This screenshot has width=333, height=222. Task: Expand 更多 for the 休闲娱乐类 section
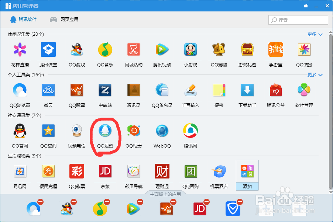312,34
